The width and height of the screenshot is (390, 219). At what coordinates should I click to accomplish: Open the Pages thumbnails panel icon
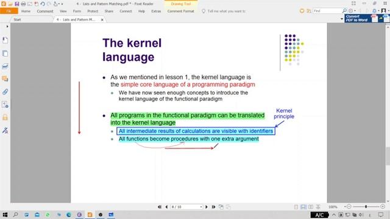[5, 54]
